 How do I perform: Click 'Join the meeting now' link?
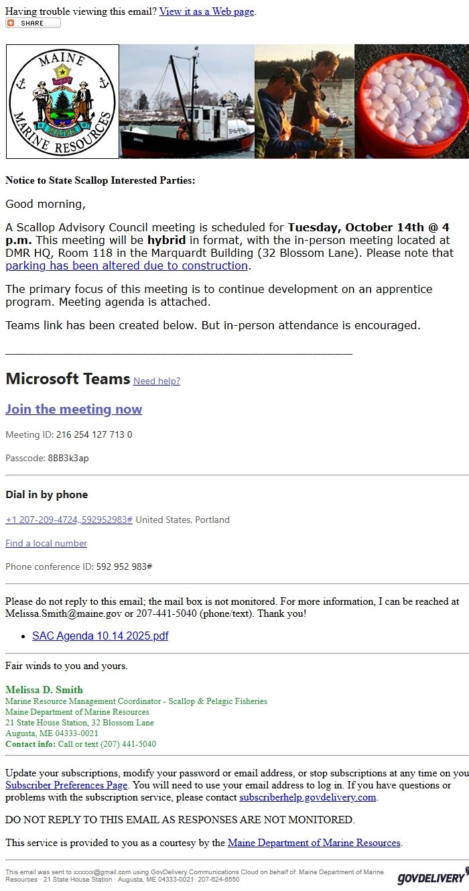coord(74,409)
